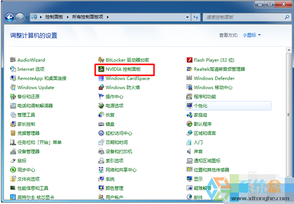Image resolution: width=294 pixels, height=204 pixels.
Task: Open the 个性化 icon
Action: (189, 106)
